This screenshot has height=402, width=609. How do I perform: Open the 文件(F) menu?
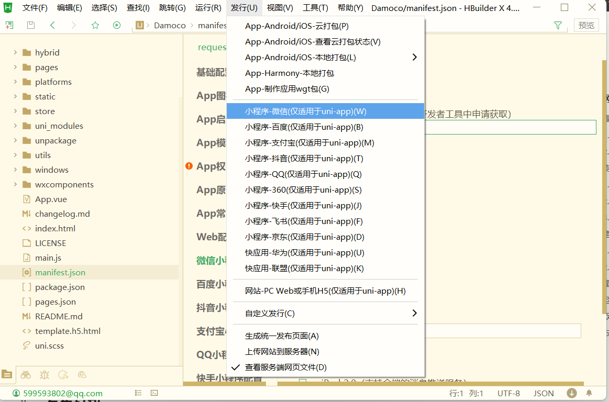click(x=35, y=8)
